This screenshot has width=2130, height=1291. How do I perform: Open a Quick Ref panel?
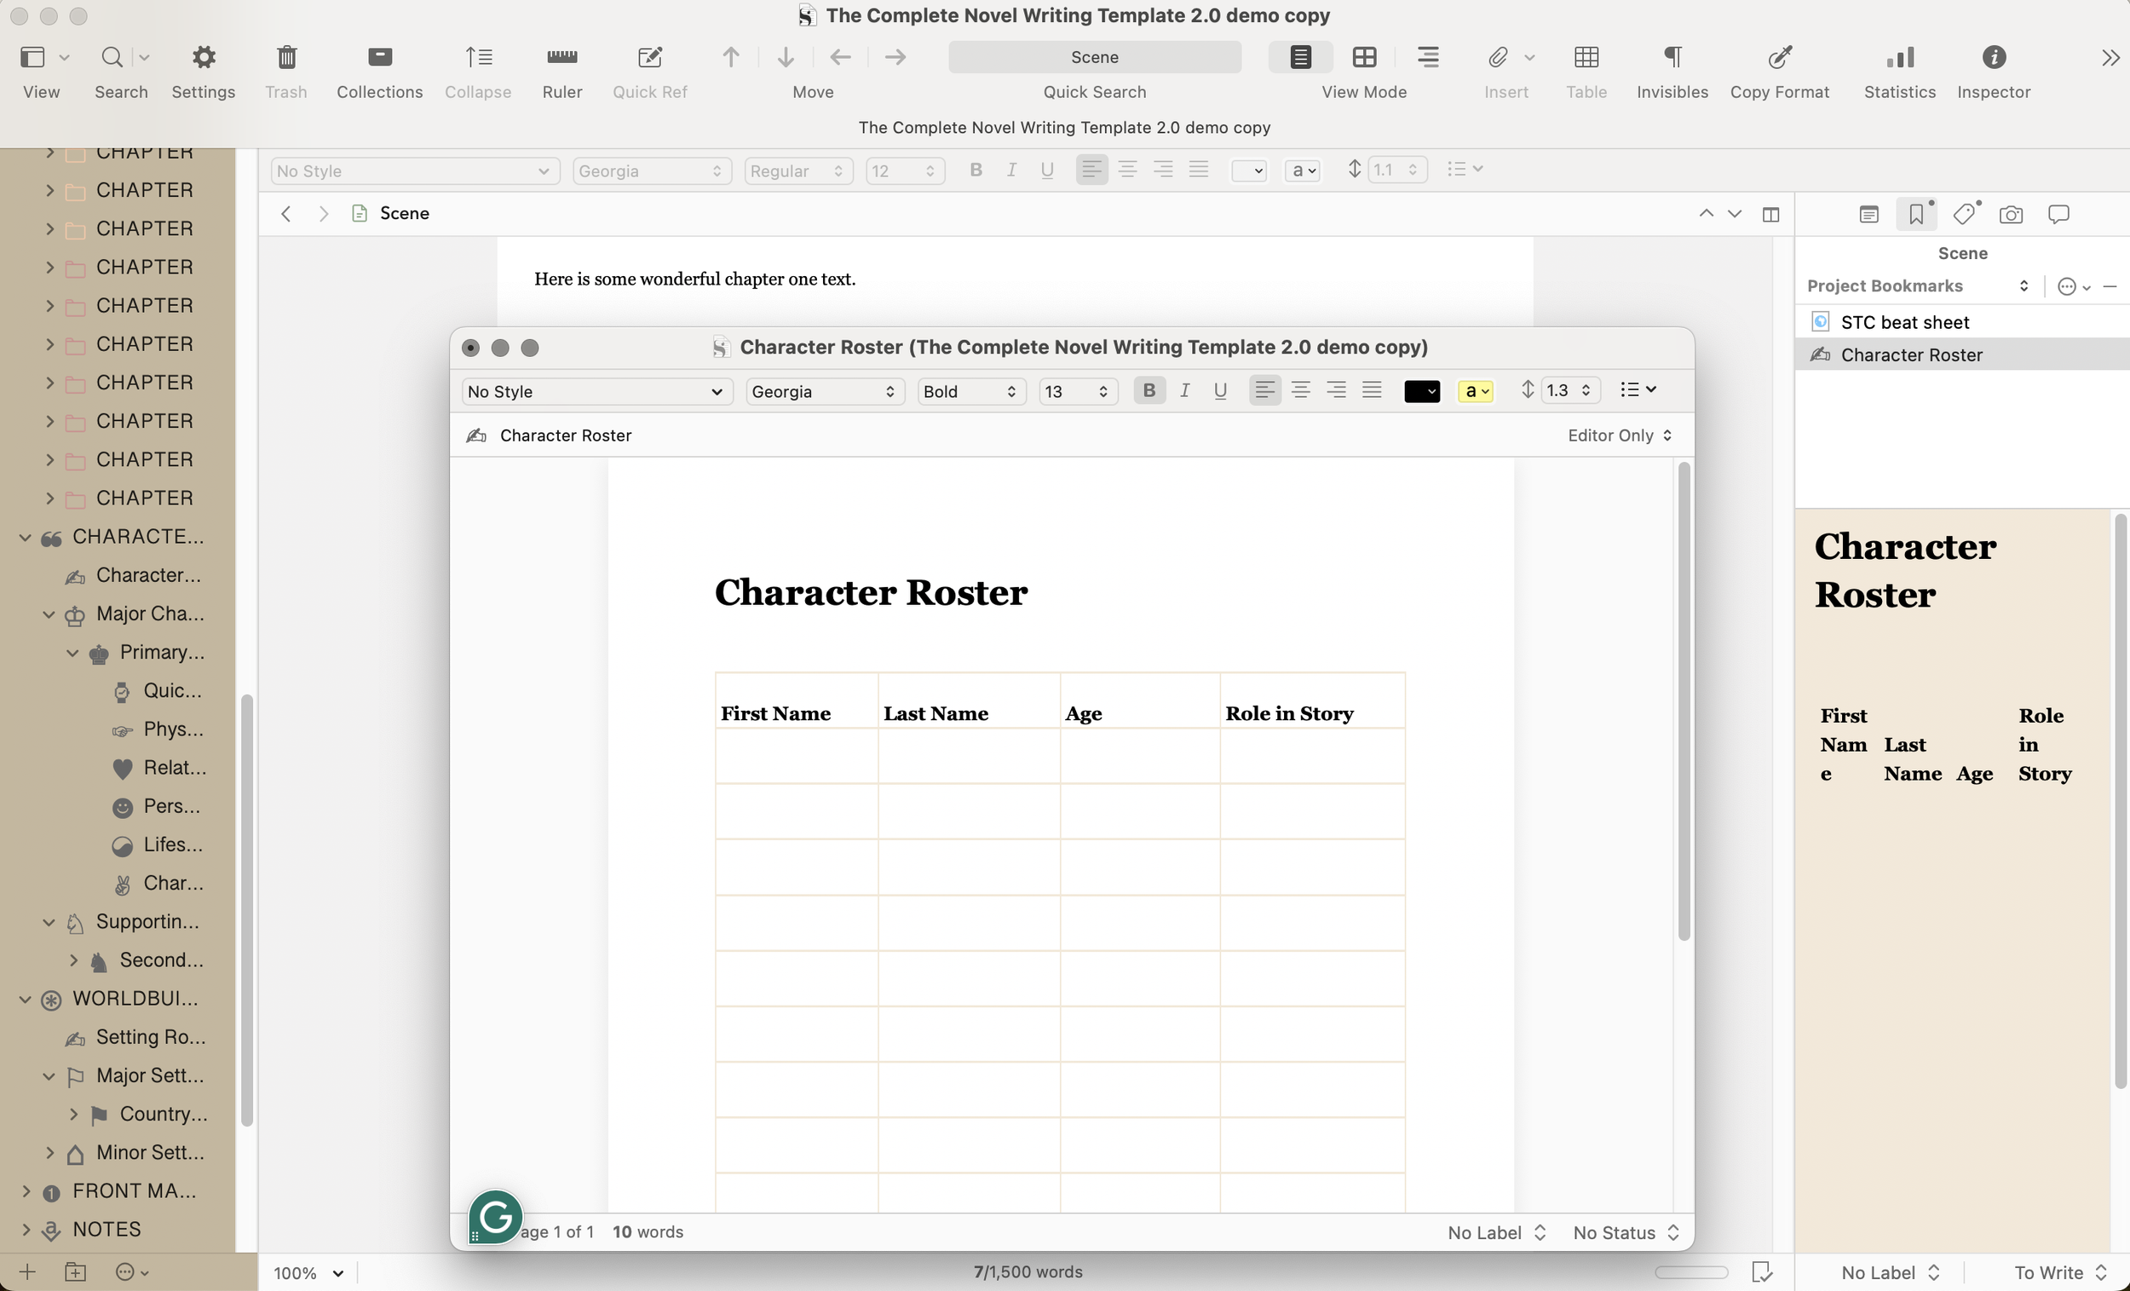click(649, 57)
